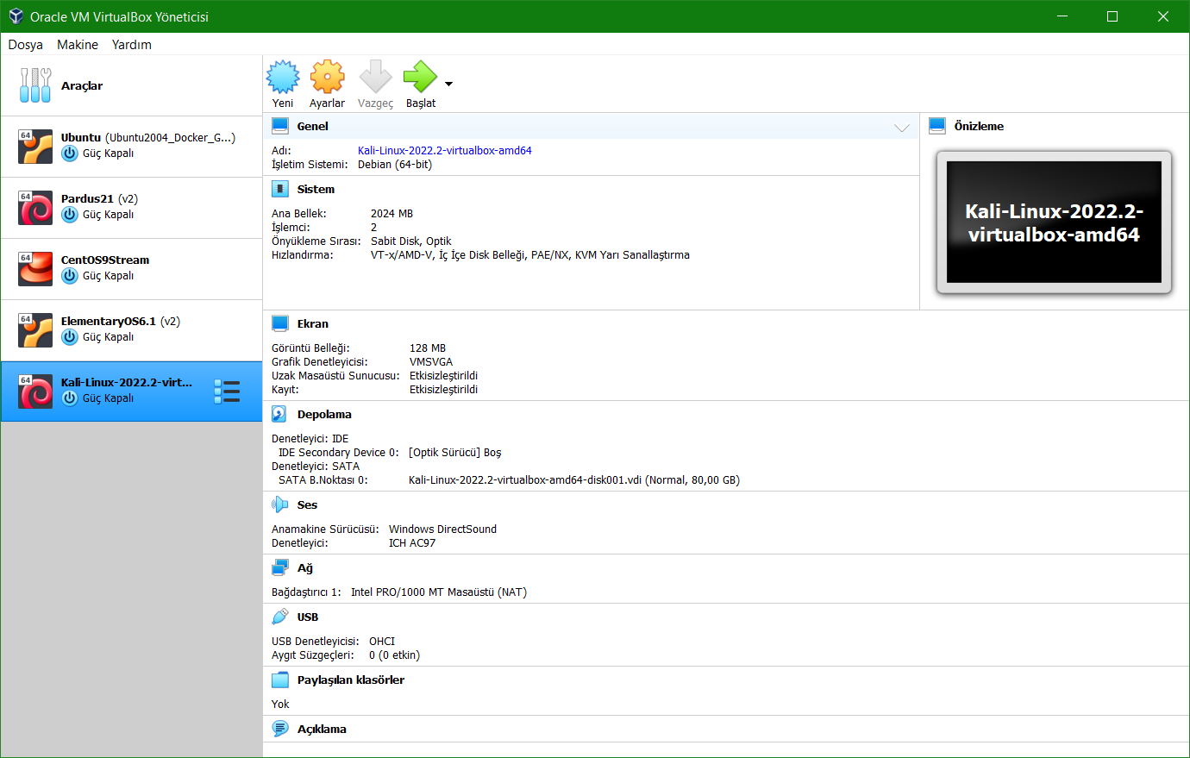Open the Yardım menu
This screenshot has height=758, width=1190.
132,45
